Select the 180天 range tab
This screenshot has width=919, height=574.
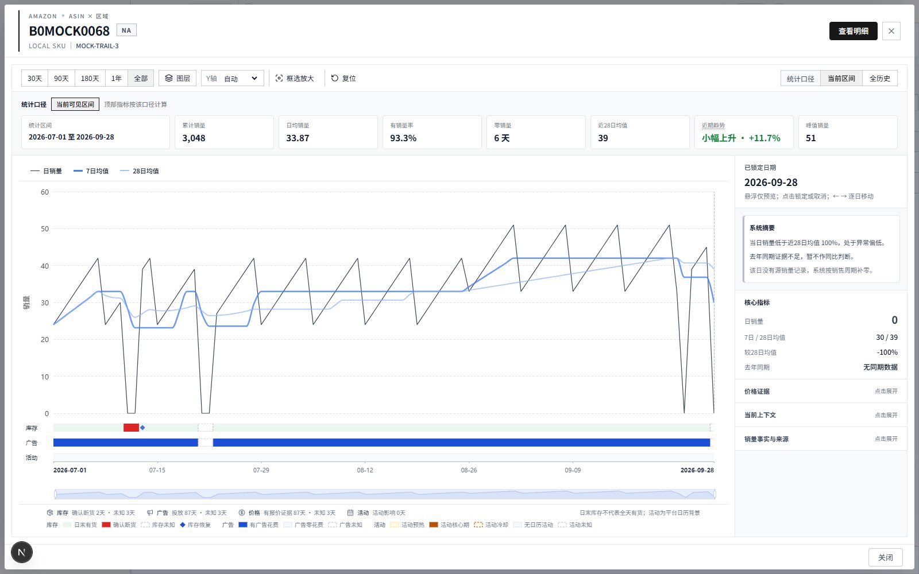click(90, 78)
